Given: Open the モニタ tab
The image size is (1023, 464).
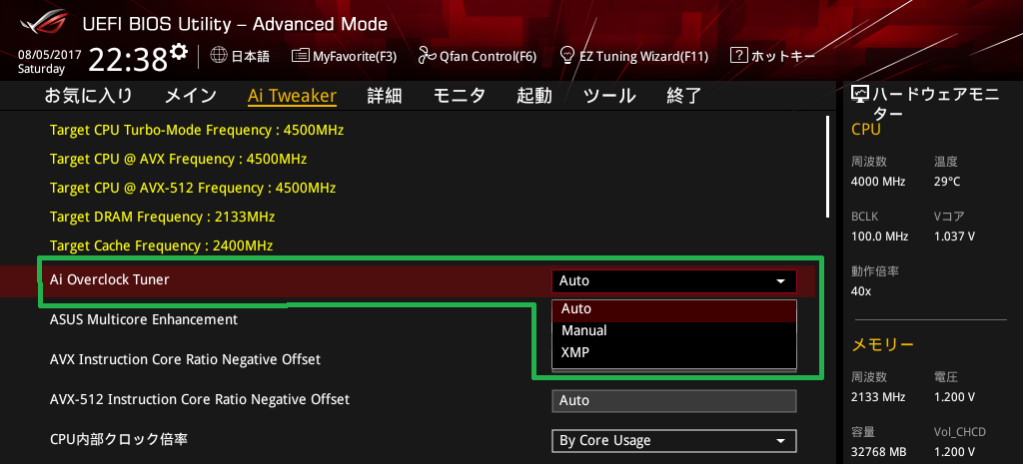Looking at the screenshot, I should point(460,96).
